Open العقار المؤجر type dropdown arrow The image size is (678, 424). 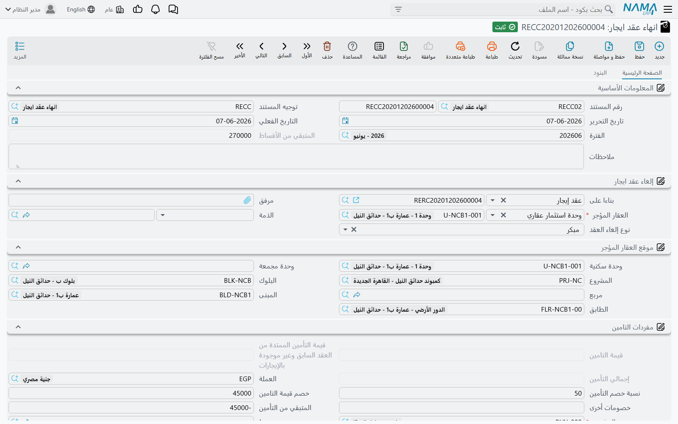pos(492,215)
